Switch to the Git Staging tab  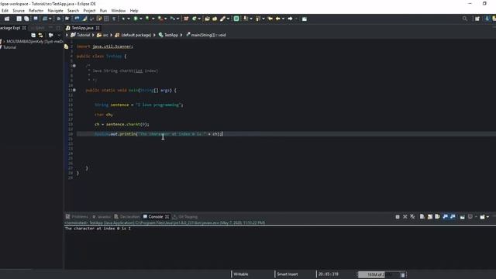tap(185, 217)
